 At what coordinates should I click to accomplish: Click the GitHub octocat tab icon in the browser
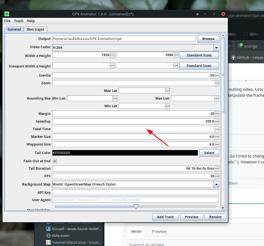click(x=246, y=34)
